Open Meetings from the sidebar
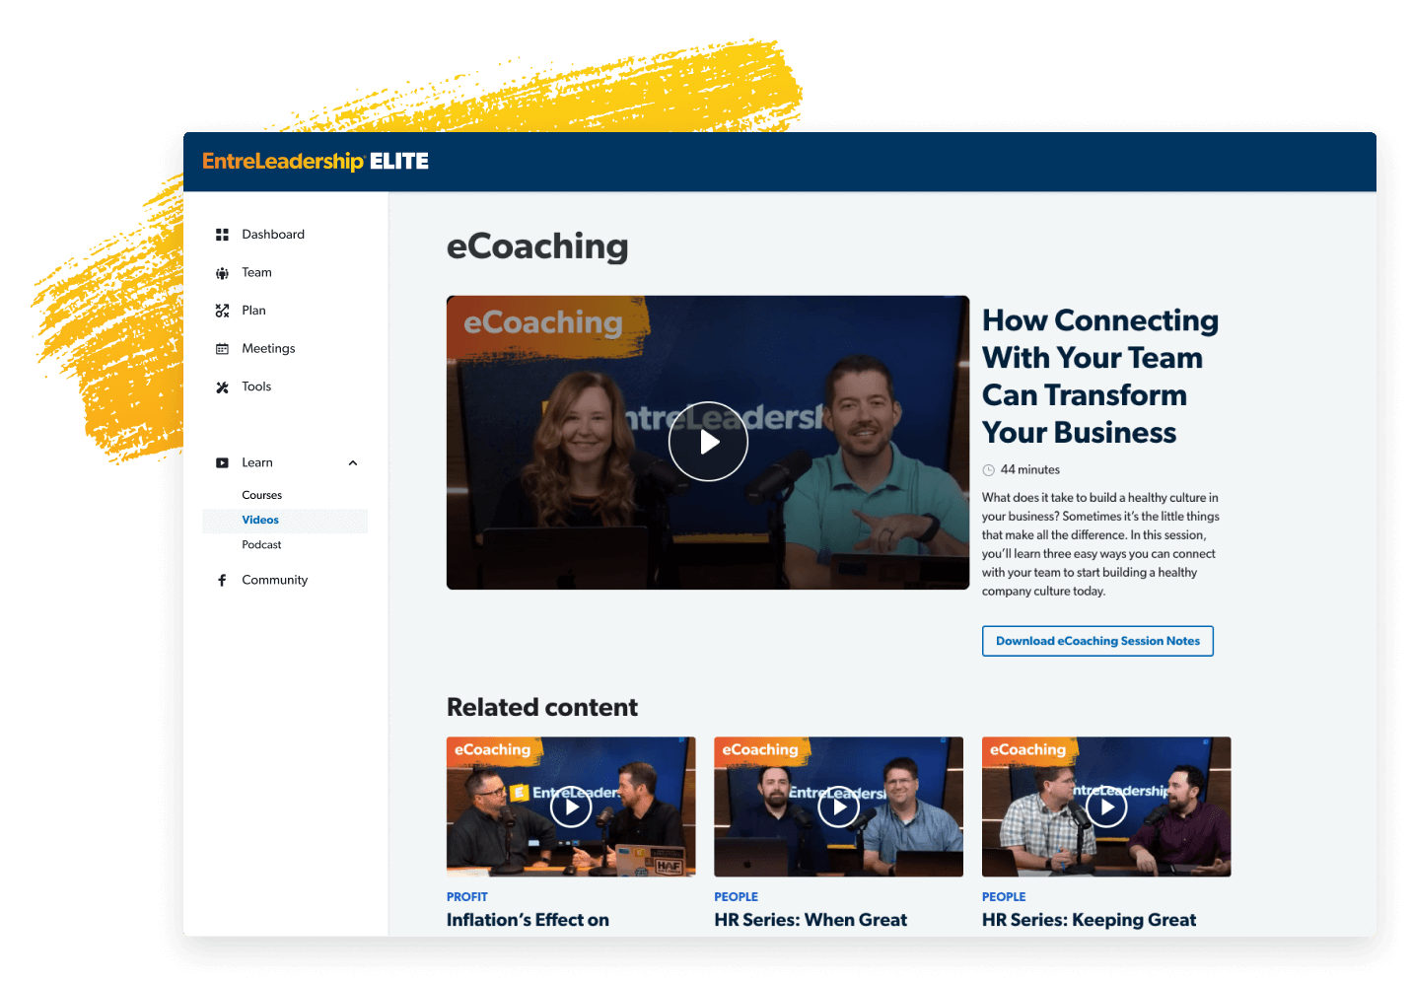The width and height of the screenshot is (1411, 983). [x=268, y=349]
